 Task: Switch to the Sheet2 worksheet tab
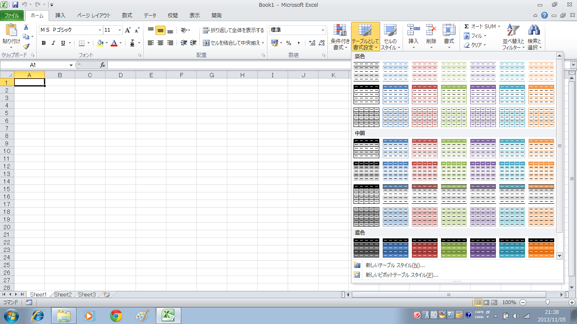(x=63, y=294)
